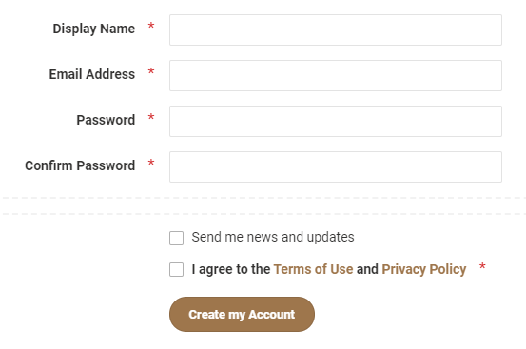The height and width of the screenshot is (349, 526).
Task: Click the Password label text
Action: (106, 120)
